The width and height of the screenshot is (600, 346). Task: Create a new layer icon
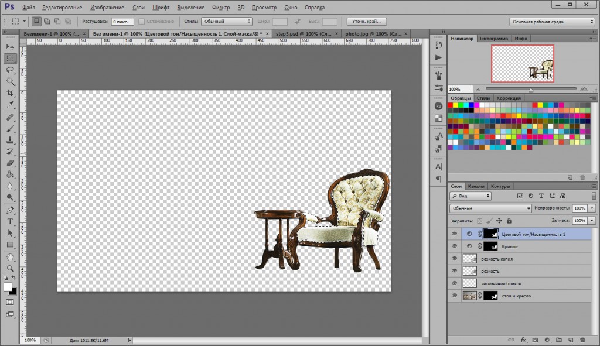571,340
